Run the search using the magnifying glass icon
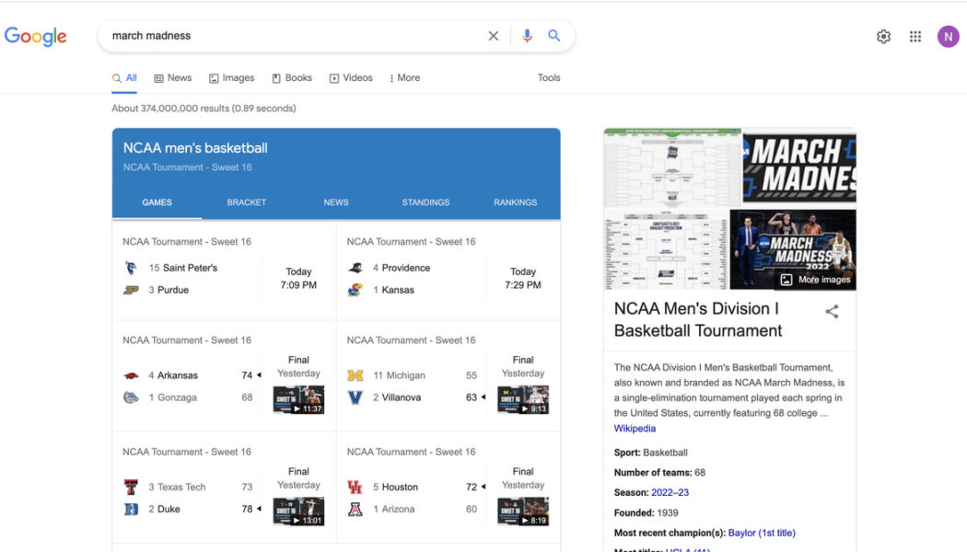 coord(553,35)
